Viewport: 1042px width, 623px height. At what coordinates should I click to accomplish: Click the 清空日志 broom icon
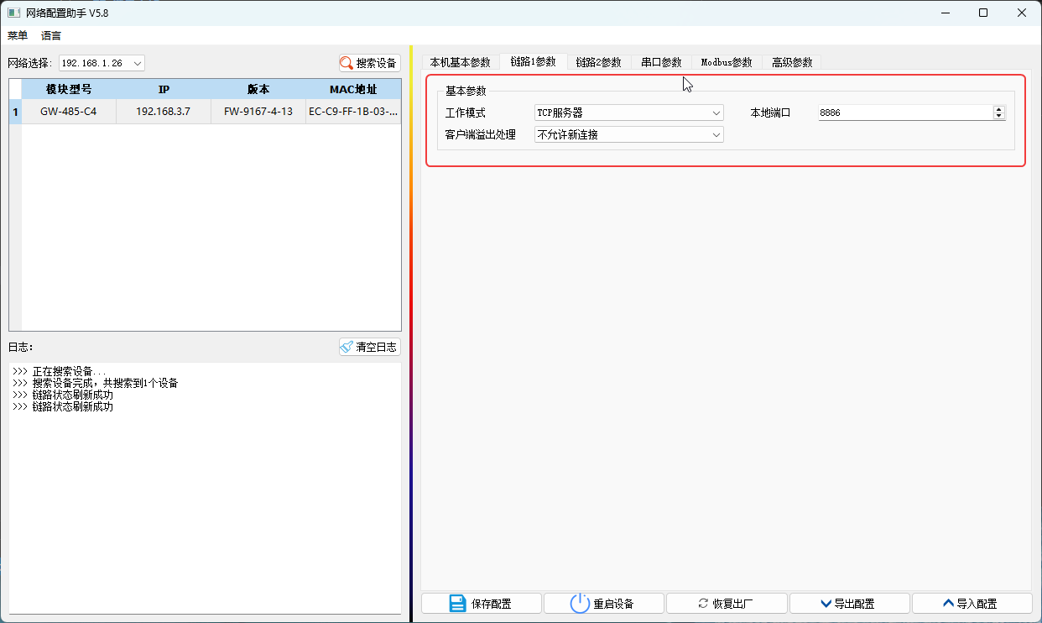click(346, 346)
